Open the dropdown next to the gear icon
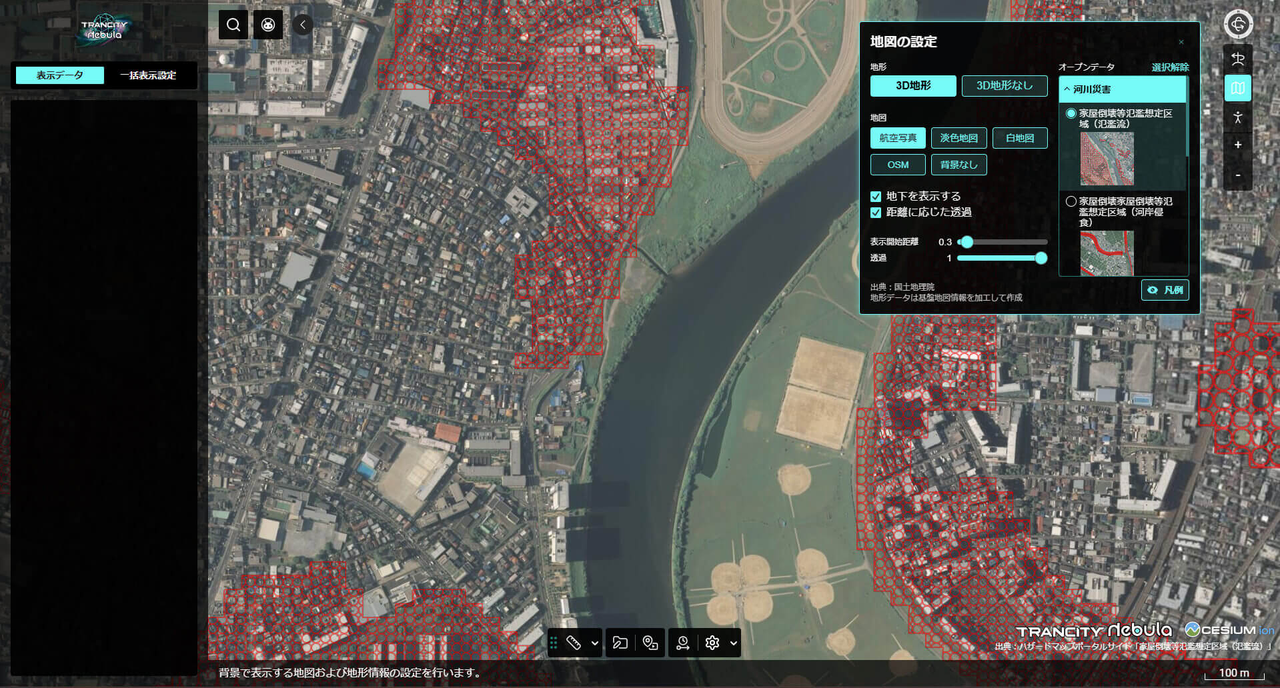 [733, 643]
